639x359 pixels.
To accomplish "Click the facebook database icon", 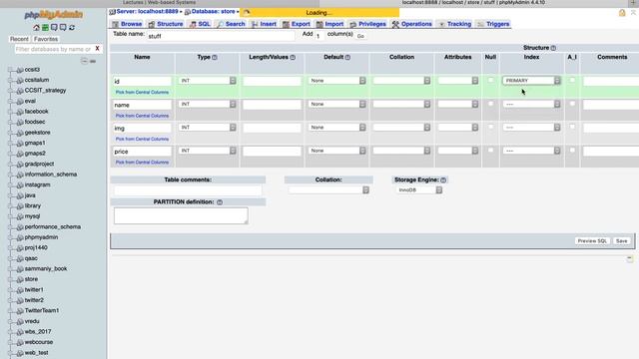I will (x=20, y=112).
